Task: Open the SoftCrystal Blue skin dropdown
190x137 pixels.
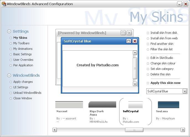Action: (184, 91)
